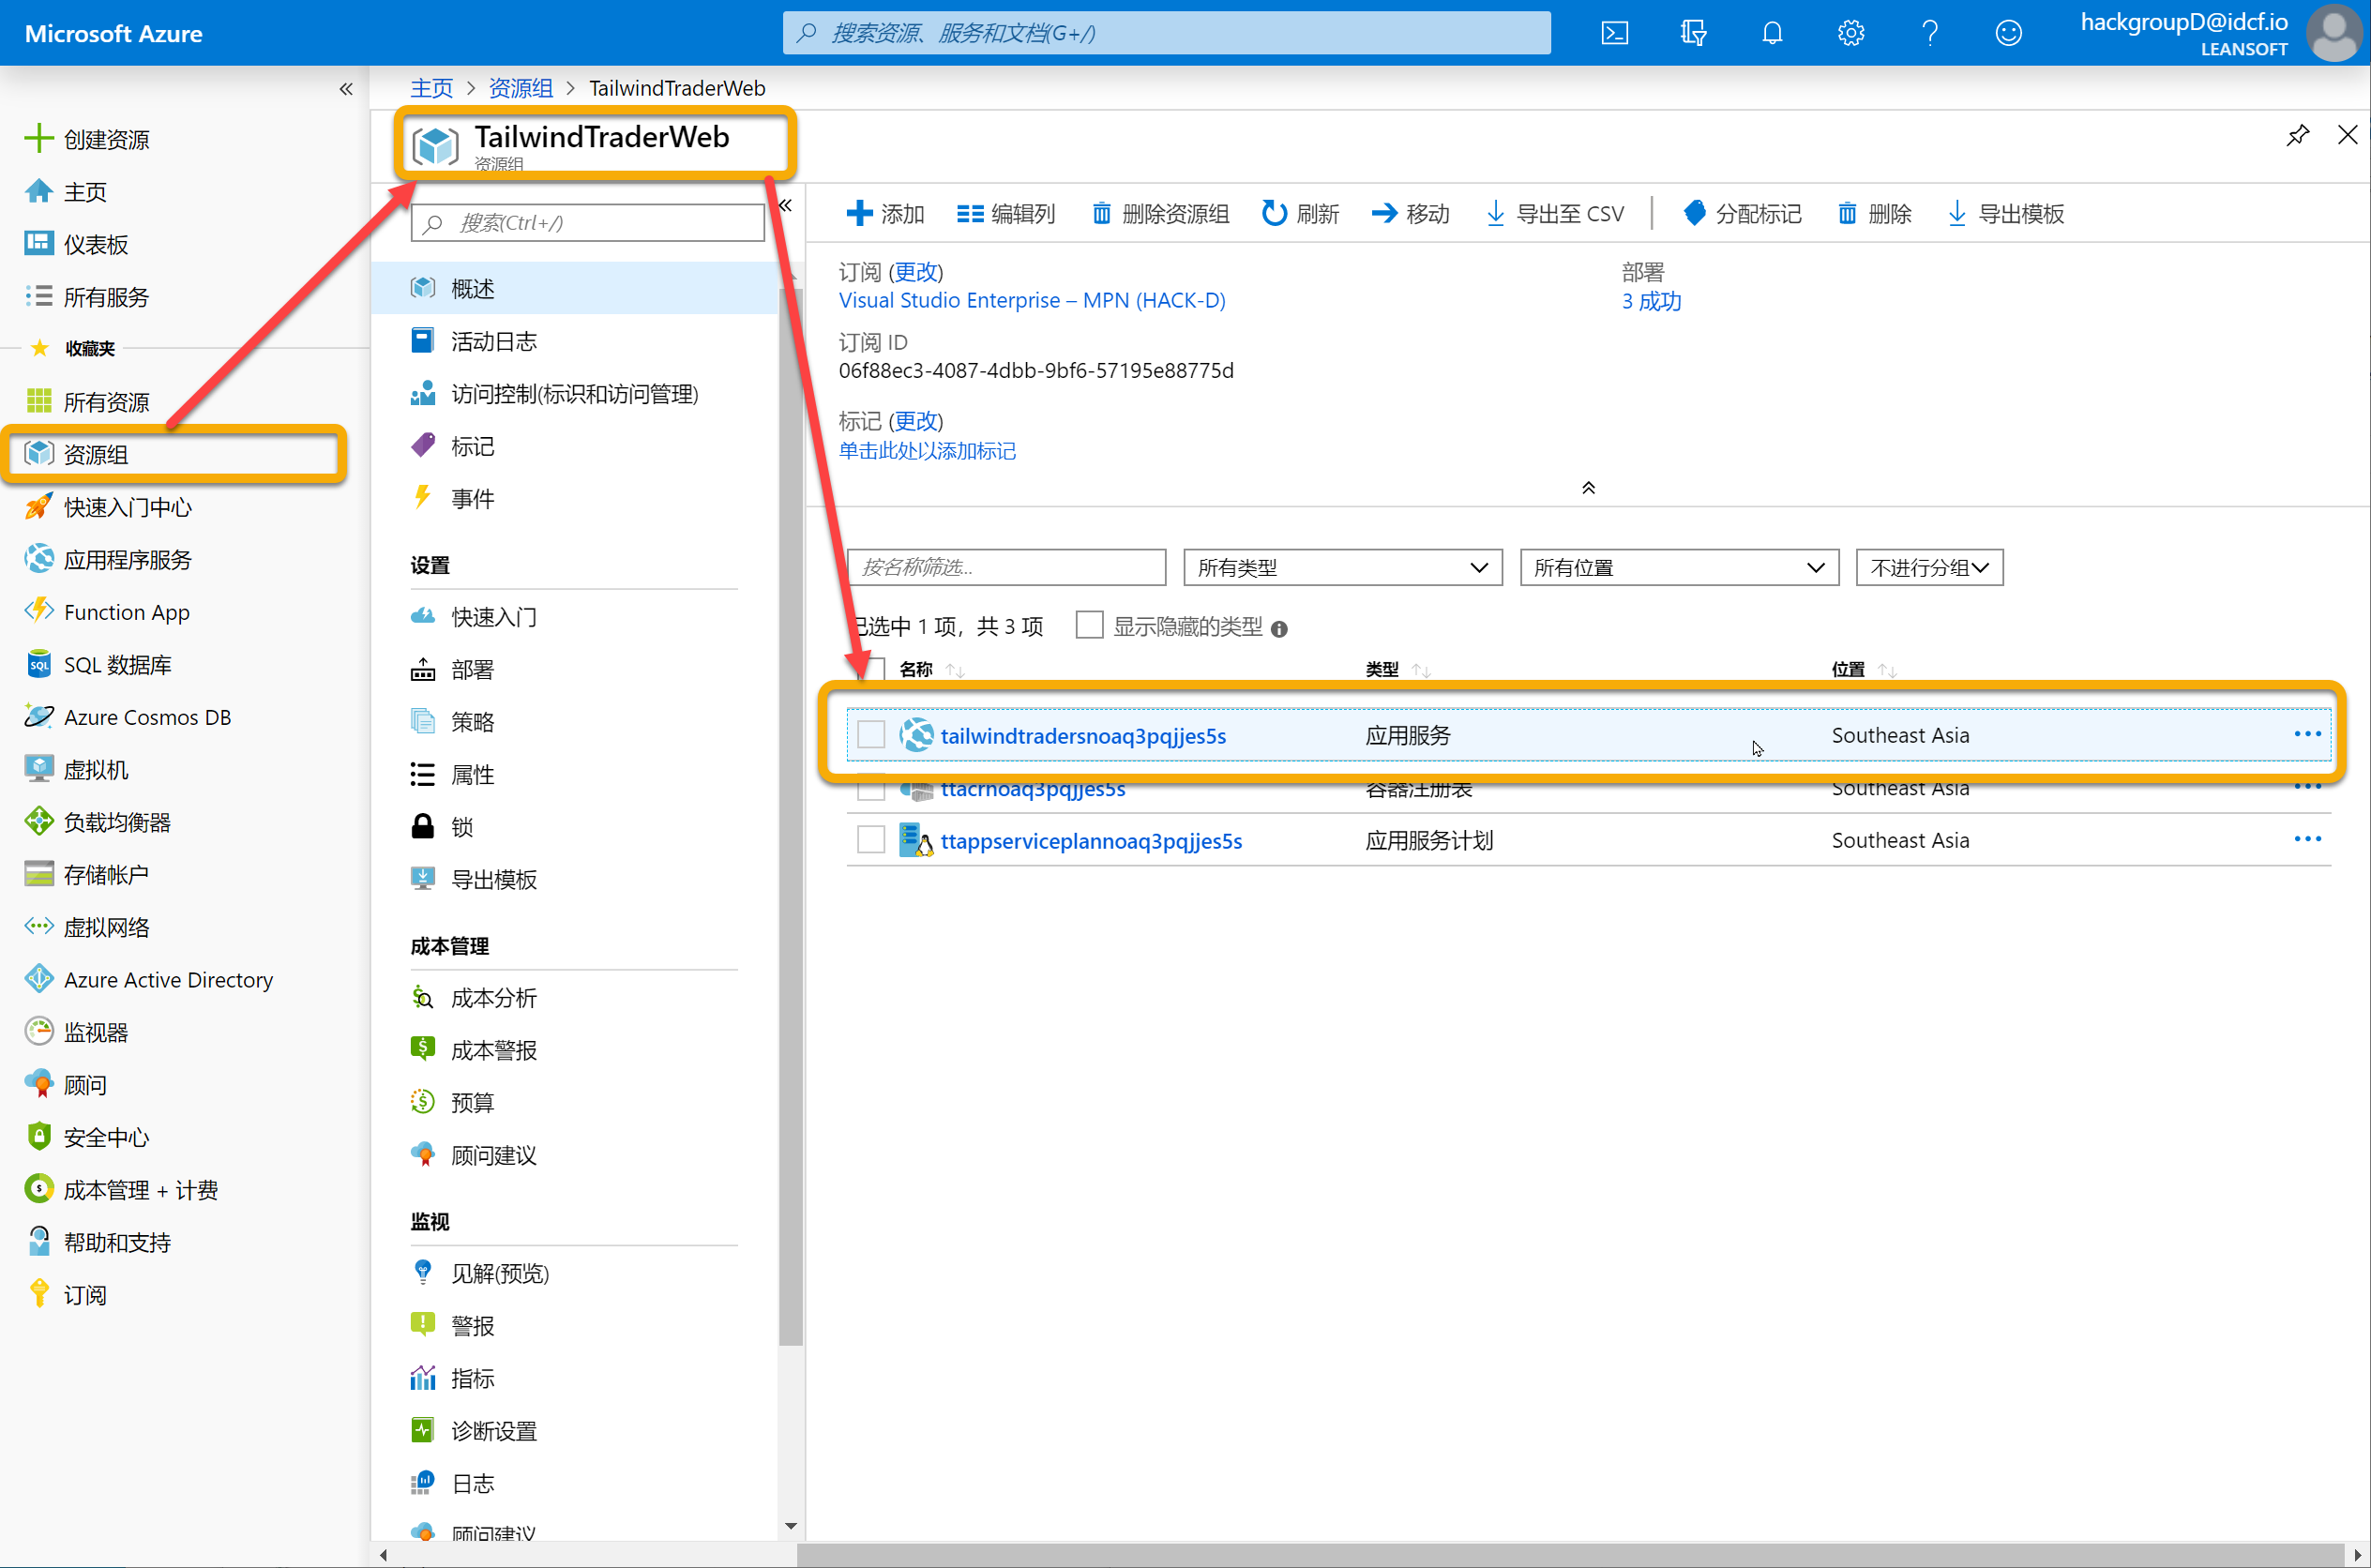This screenshot has width=2371, height=1568.
Task: Open 所有服务 in the sidebar
Action: [x=87, y=297]
